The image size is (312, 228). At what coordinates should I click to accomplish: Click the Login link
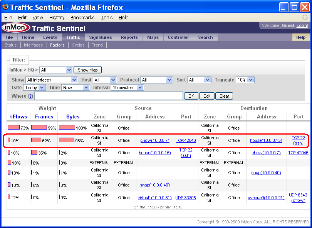302,26
